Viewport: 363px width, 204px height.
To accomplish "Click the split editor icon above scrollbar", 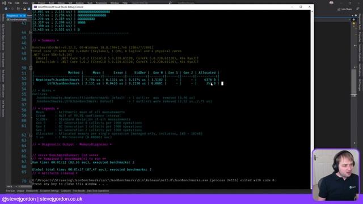I will [354, 19].
